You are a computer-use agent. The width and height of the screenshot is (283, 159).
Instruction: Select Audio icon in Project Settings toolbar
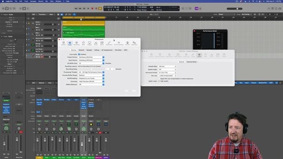pos(199,55)
